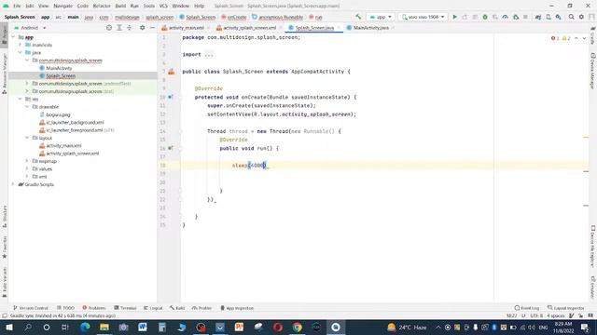Expand Gradle Scripts node

click(13, 184)
